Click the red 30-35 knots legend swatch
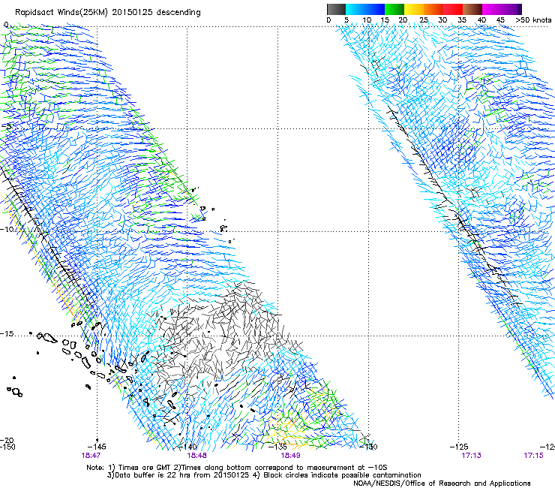The image size is (555, 488). [x=453, y=9]
